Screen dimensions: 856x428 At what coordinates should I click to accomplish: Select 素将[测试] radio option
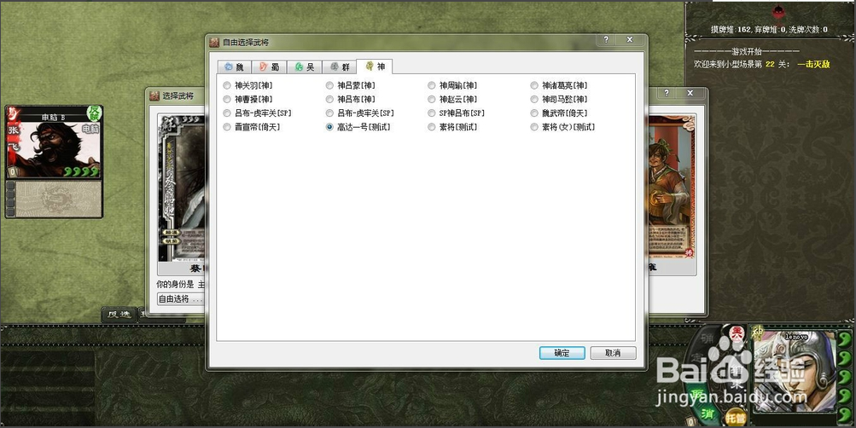click(452, 127)
